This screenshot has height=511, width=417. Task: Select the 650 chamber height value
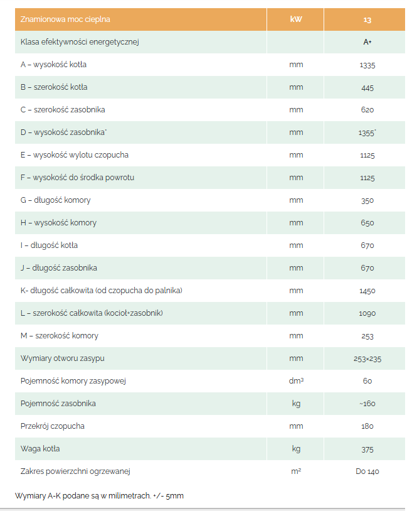tap(367, 223)
